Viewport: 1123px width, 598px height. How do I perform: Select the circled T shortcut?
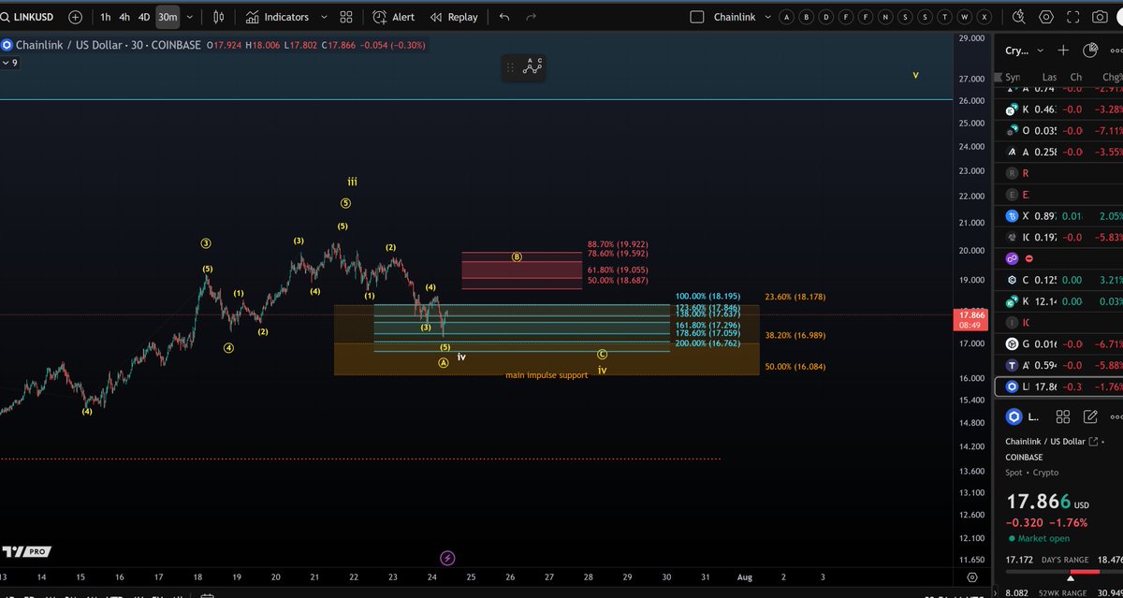pyautogui.click(x=945, y=17)
